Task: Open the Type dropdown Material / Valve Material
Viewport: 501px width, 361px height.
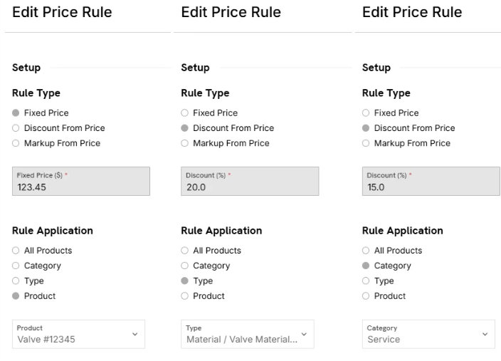Action: pos(248,334)
